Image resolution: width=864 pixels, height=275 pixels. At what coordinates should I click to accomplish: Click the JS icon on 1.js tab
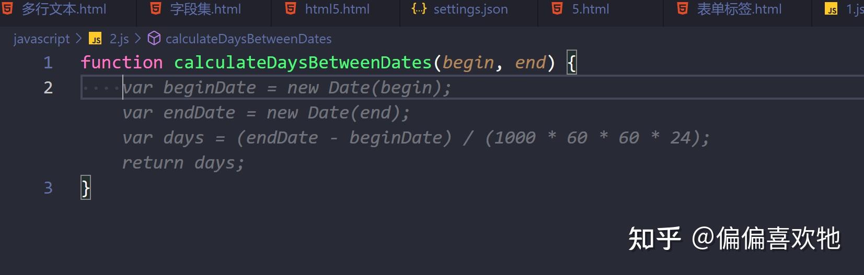[831, 9]
